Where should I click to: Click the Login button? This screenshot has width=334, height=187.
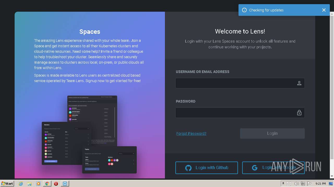tap(272, 133)
